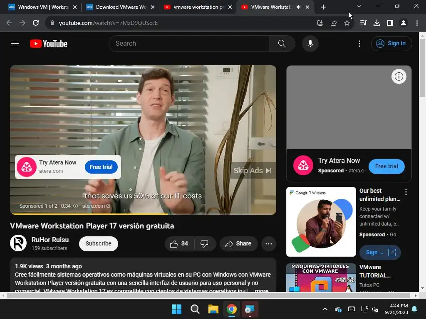The image size is (426, 319).
Task: Switch to Windows VM | Workstation tab
Action: [43, 7]
